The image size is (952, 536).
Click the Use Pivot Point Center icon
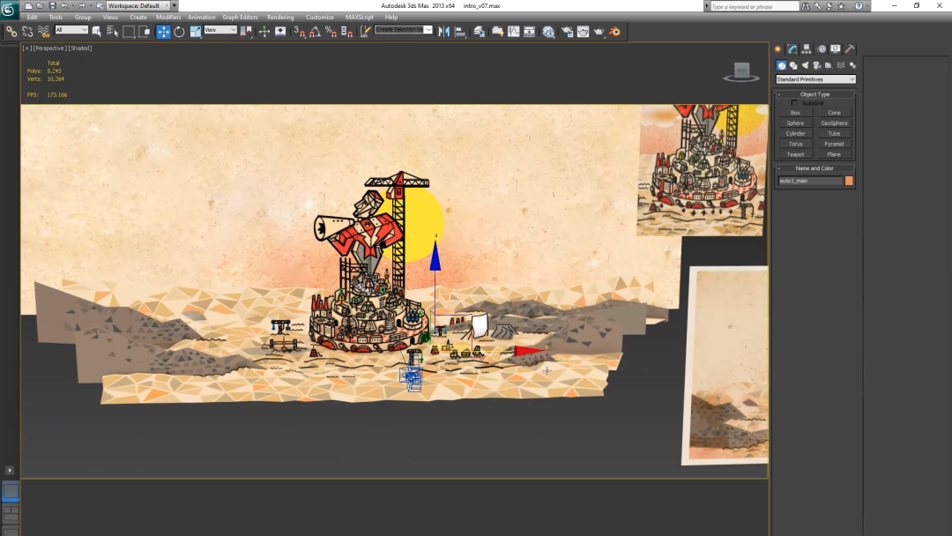click(246, 32)
